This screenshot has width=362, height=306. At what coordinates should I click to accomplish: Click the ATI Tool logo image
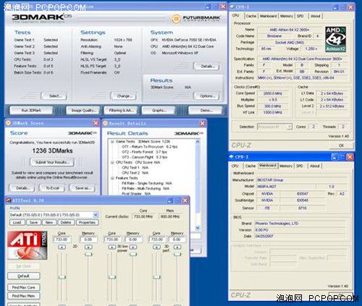[x=28, y=245]
